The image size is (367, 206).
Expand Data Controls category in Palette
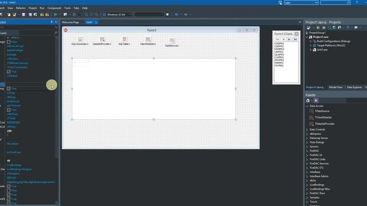tap(307, 130)
